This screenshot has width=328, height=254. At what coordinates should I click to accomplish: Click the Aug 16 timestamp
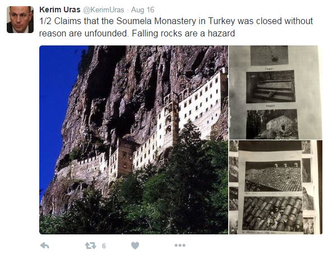click(142, 10)
